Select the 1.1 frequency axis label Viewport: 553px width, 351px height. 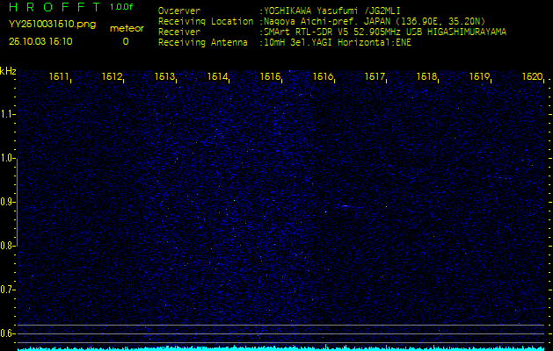point(8,114)
